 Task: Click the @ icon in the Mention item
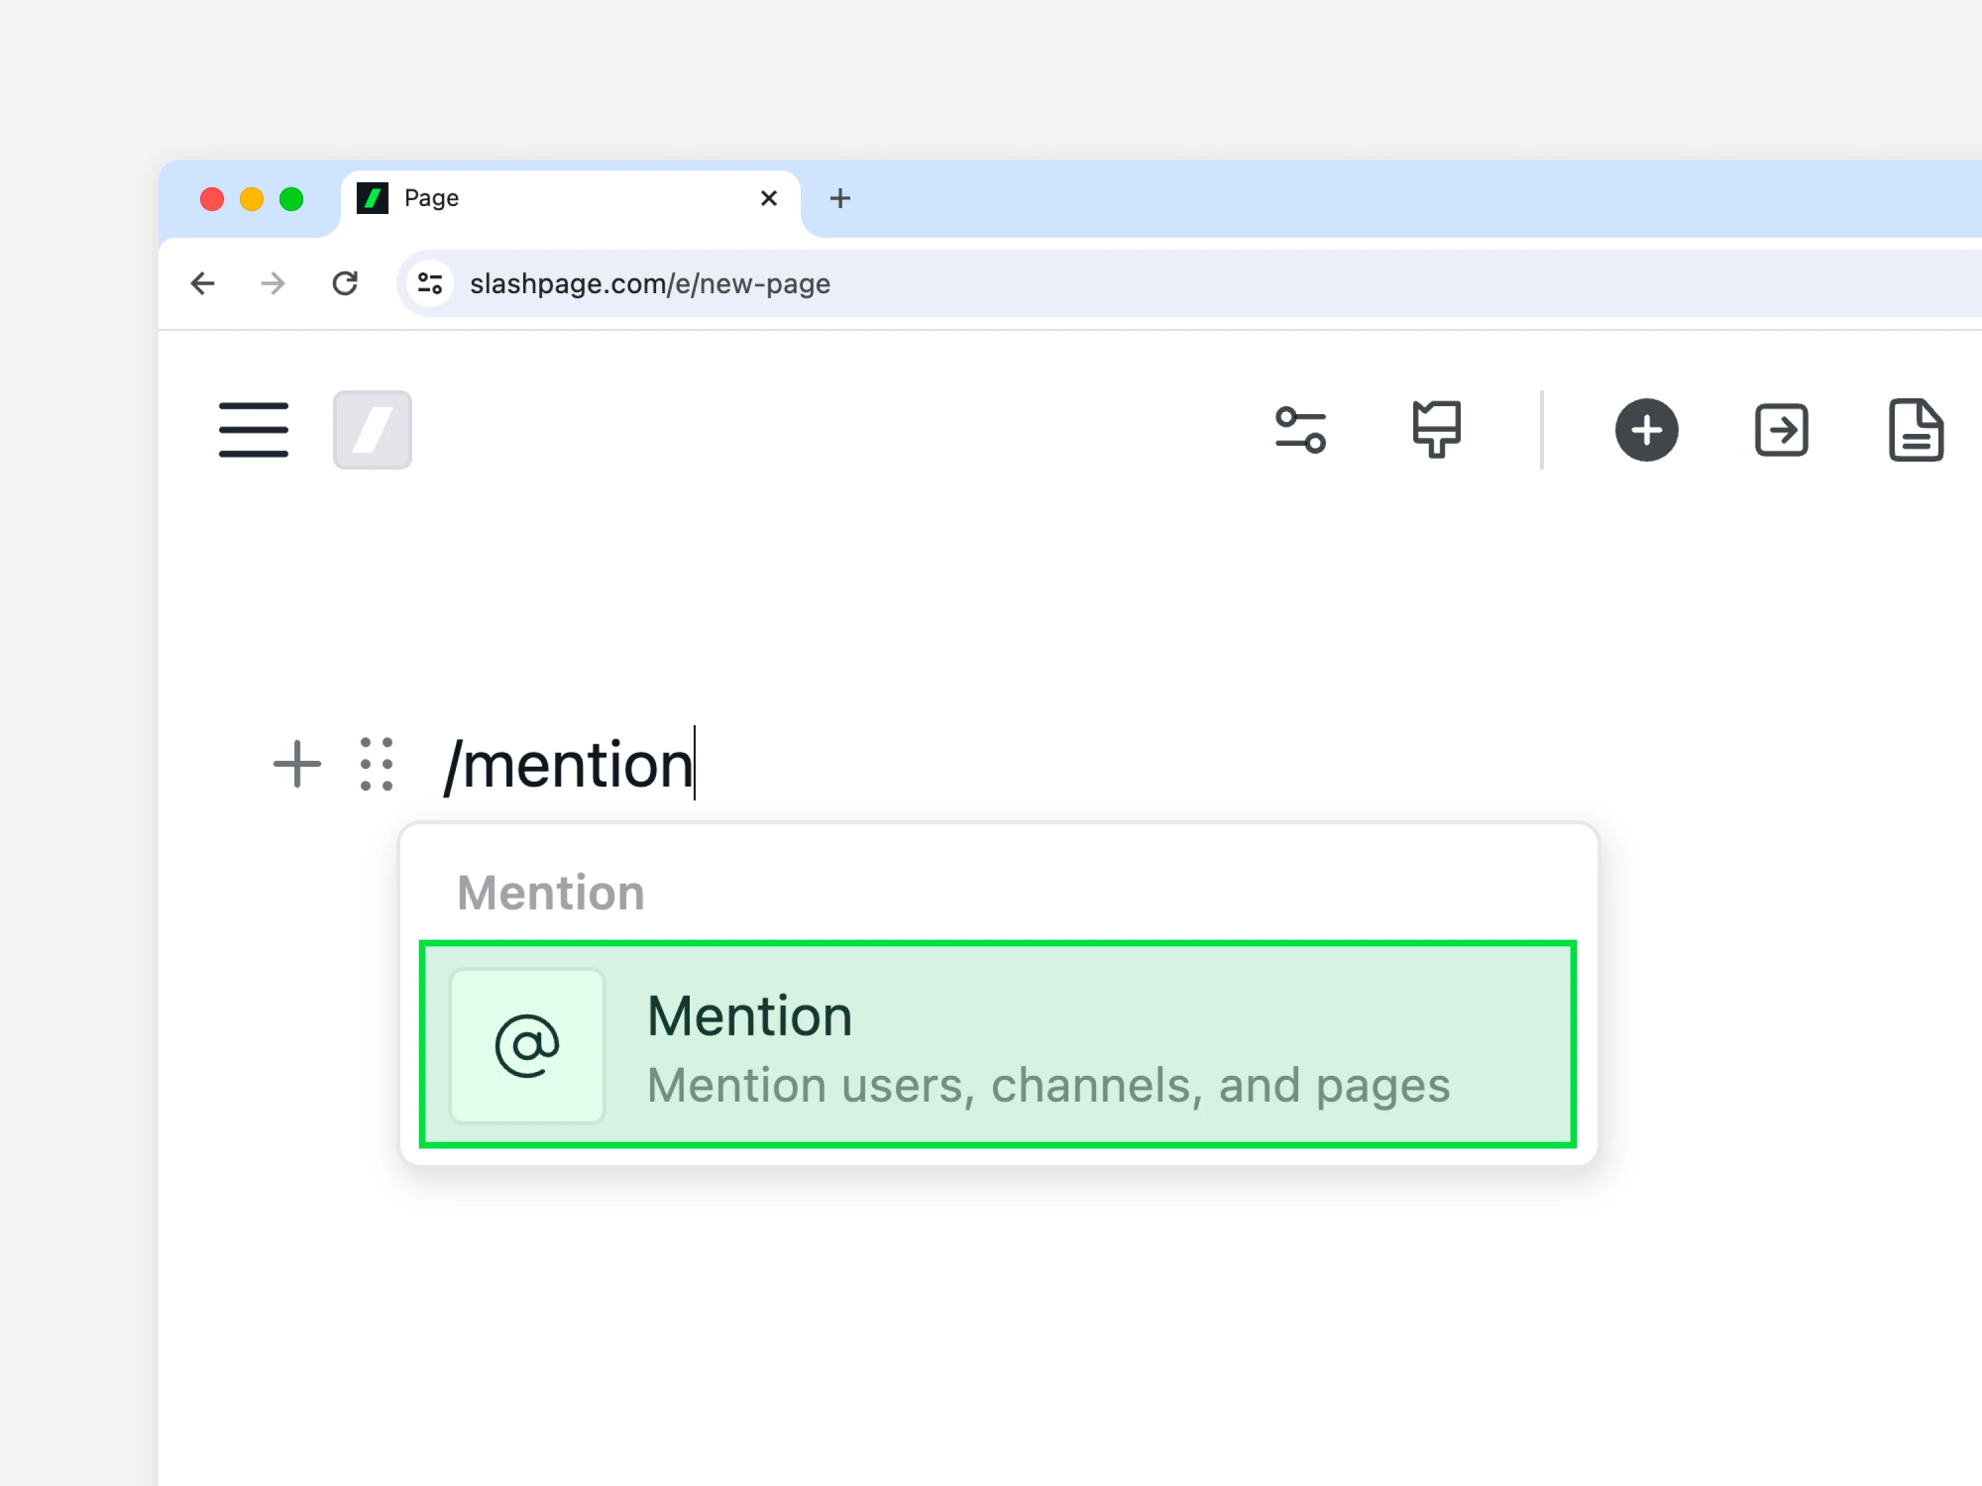(x=527, y=1045)
